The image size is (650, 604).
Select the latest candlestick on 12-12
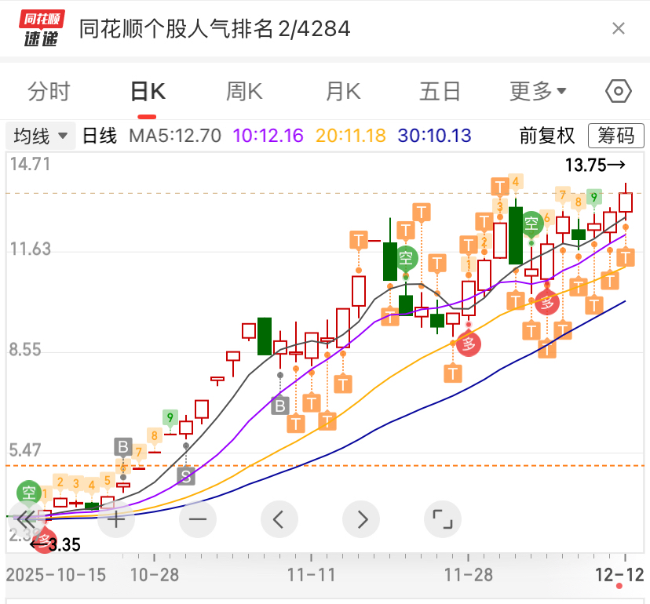(626, 202)
